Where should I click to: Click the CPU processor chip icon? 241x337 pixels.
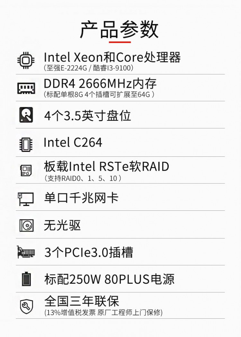[26, 60]
